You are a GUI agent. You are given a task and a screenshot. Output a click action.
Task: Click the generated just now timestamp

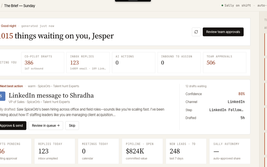[38, 26]
